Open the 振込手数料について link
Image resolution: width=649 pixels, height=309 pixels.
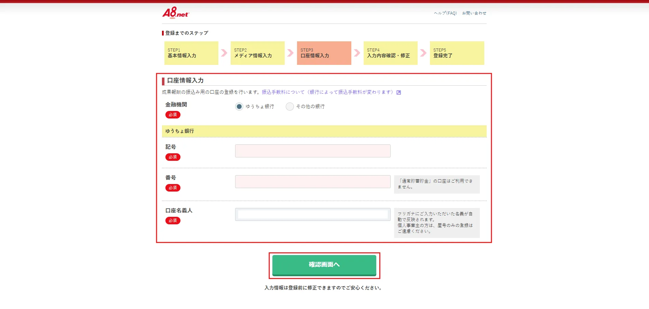(x=327, y=92)
